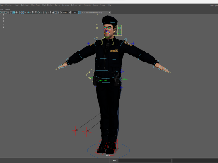218x163 pixels.
Task: Toggle Smooth Shade All icon
Action: point(14,12)
